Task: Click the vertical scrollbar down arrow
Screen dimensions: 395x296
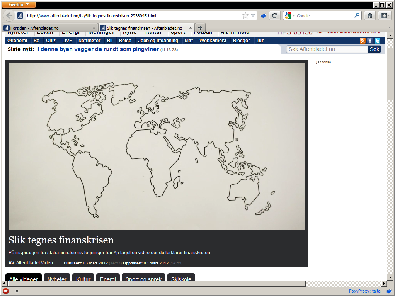Action: pos(390,277)
